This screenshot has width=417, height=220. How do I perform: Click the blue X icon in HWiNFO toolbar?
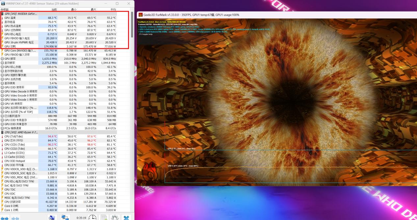pos(126,217)
